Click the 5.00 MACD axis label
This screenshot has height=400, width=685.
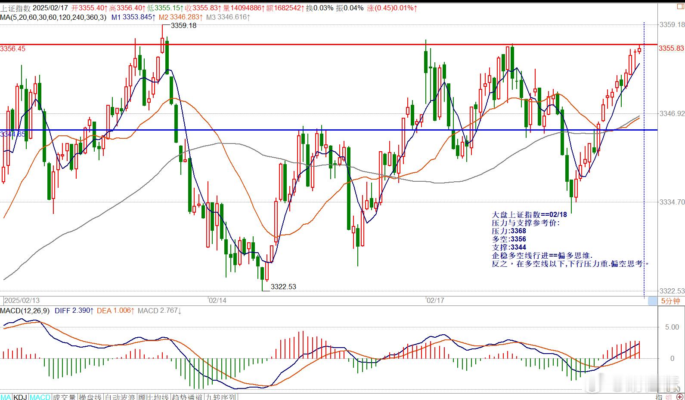click(672, 327)
